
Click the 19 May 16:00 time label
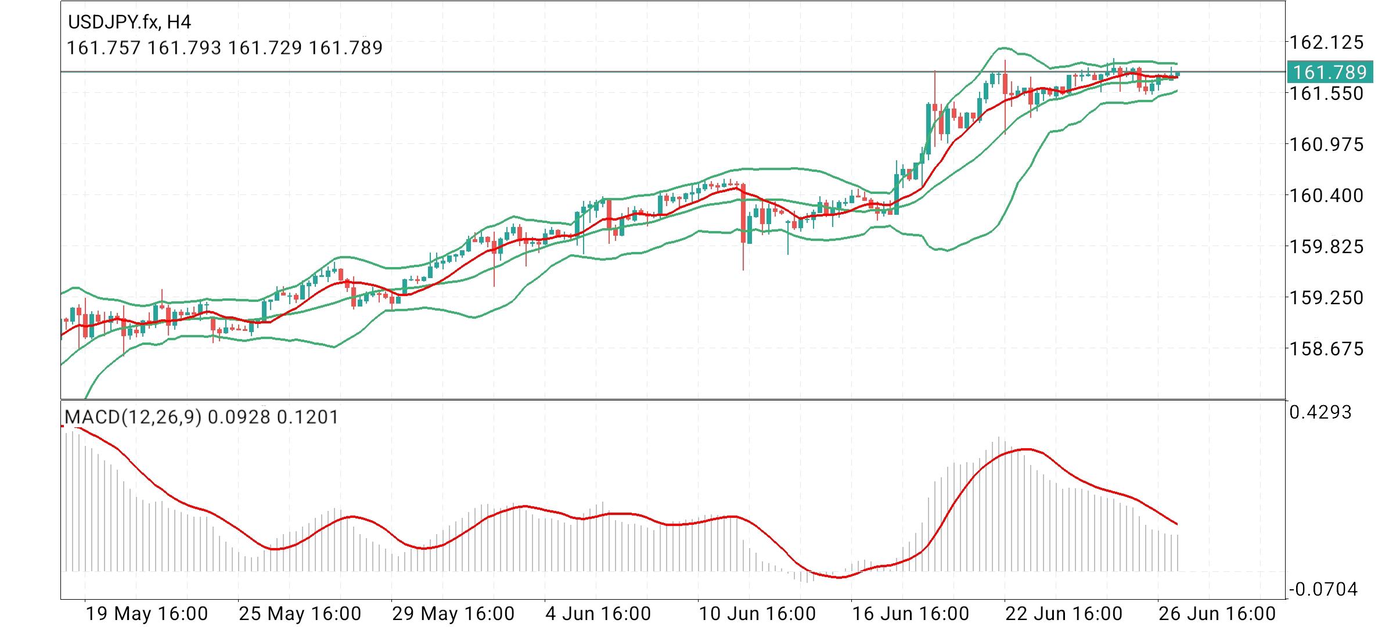147,613
